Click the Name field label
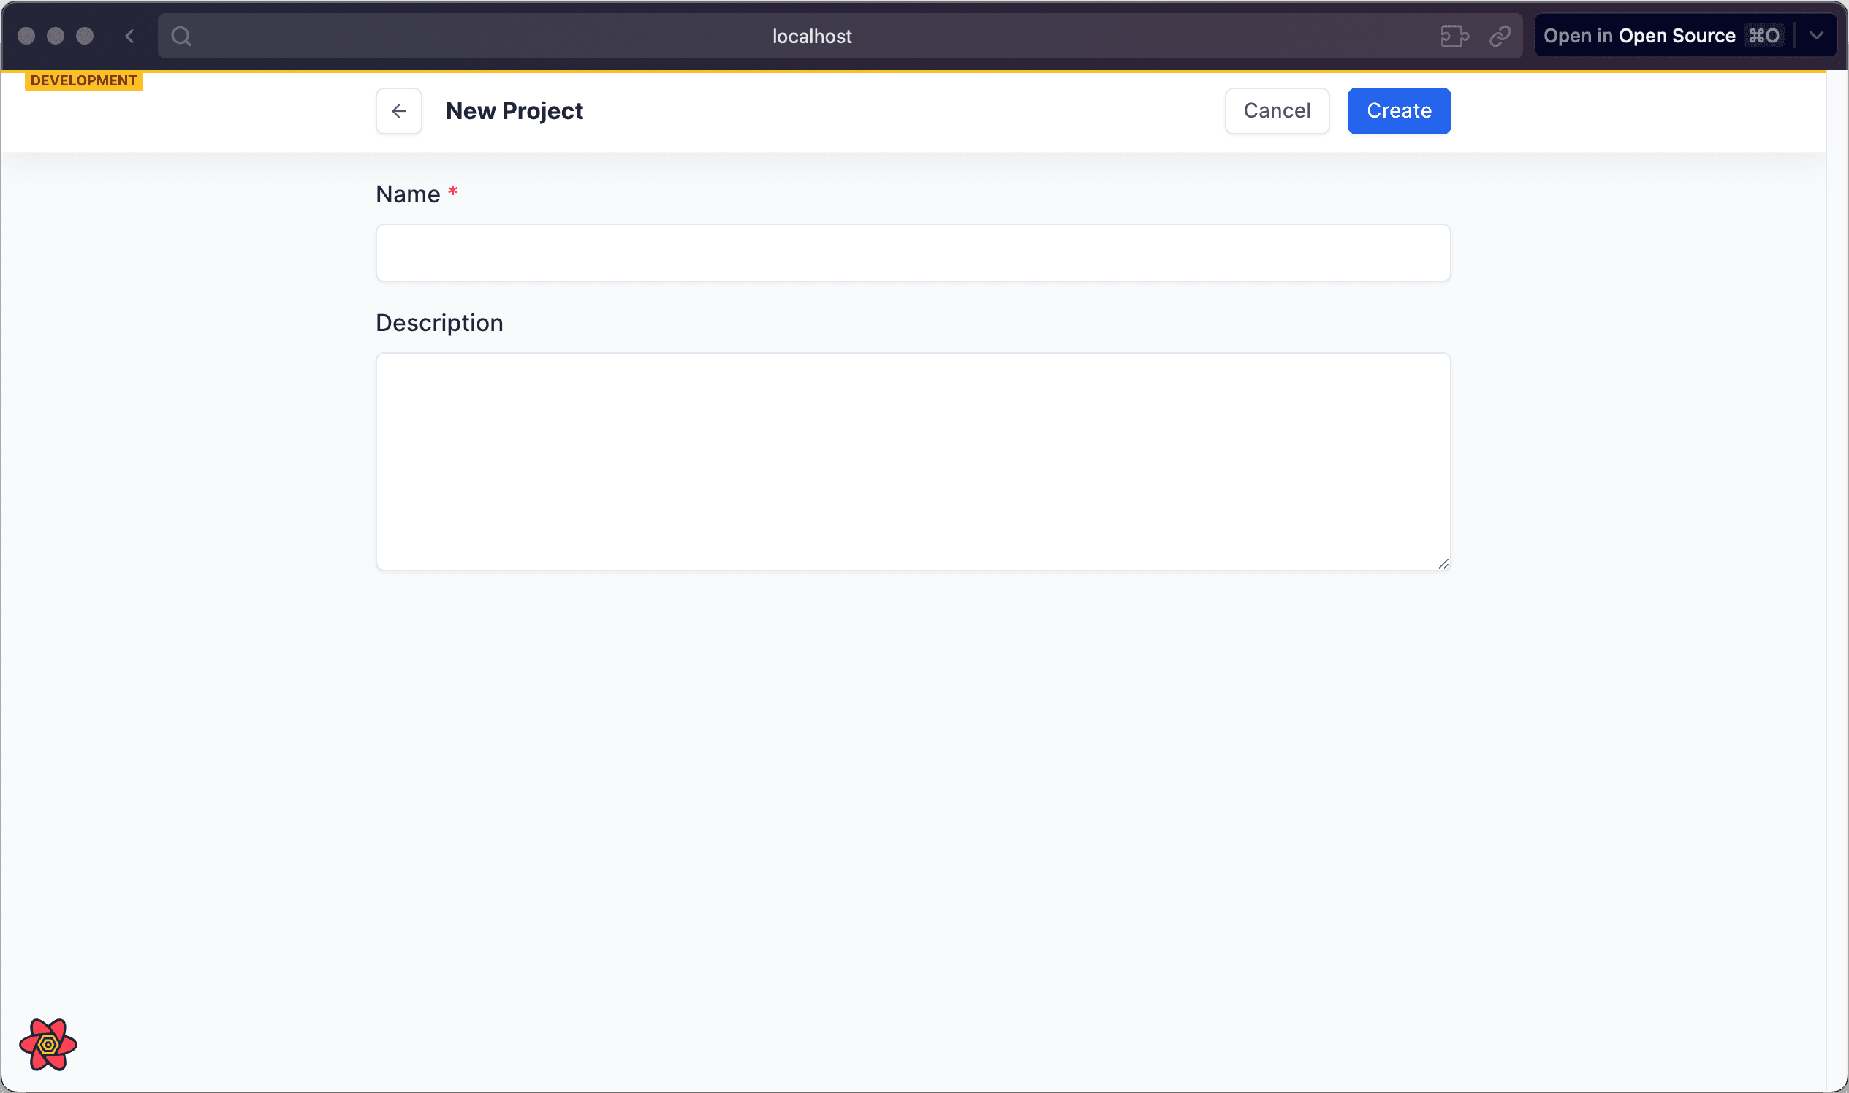Screen dimensions: 1849x1093 pyautogui.click(x=409, y=193)
